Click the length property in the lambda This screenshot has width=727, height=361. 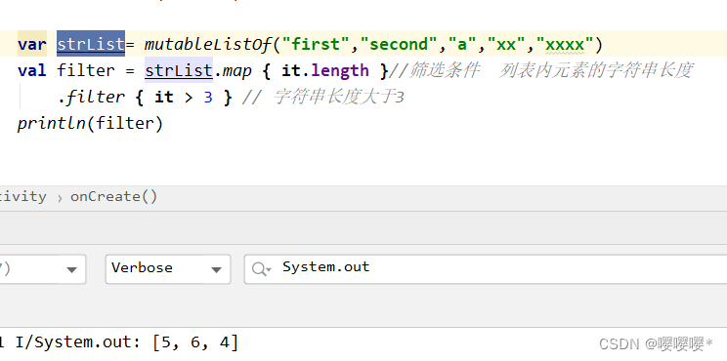[x=340, y=71]
